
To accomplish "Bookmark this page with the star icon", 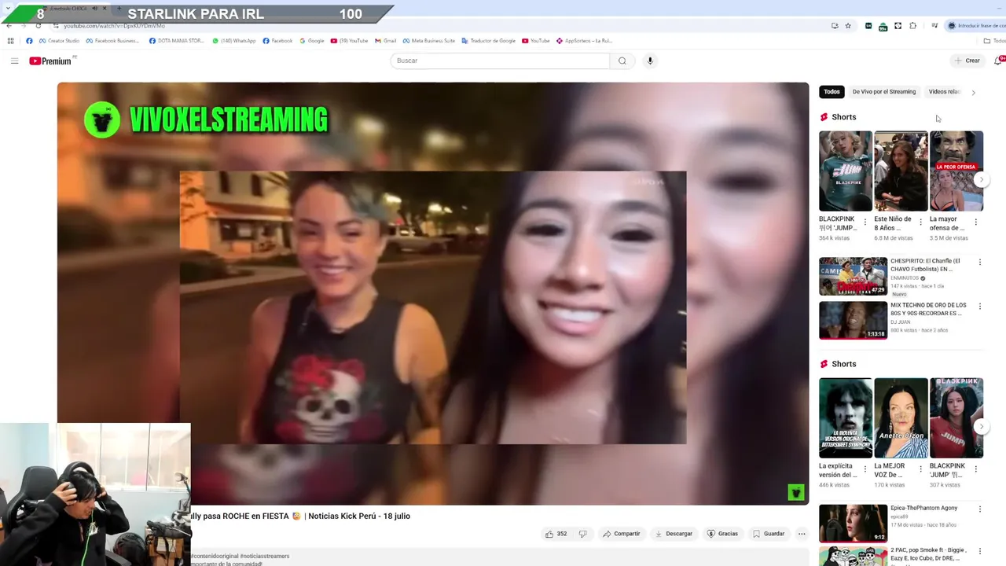I will pyautogui.click(x=848, y=26).
